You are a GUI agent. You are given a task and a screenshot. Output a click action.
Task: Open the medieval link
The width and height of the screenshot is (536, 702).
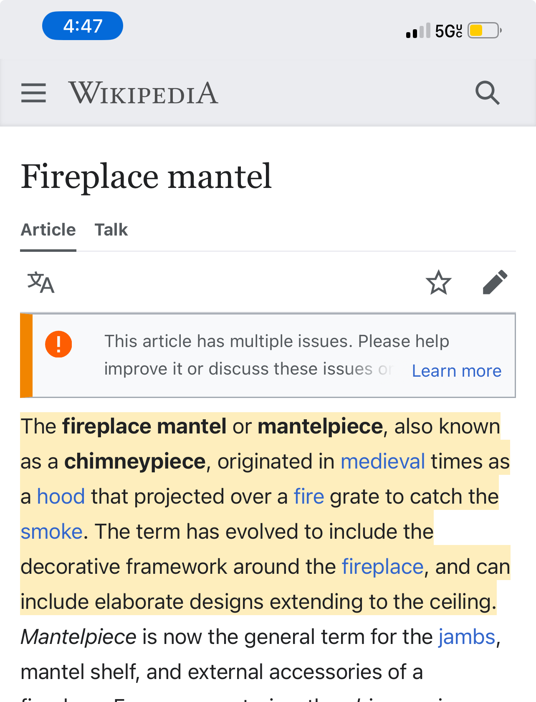click(383, 461)
